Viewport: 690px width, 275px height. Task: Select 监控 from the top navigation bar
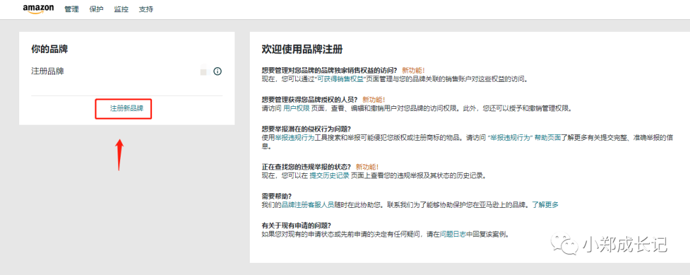[x=121, y=10]
